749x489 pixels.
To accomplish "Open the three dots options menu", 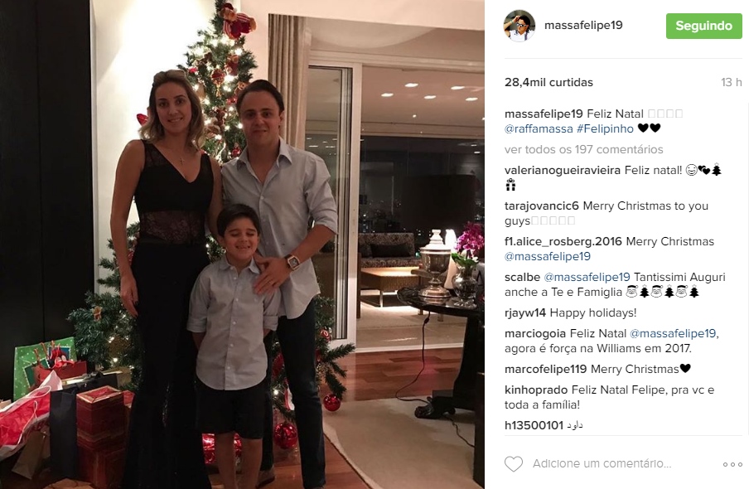I will pos(732,464).
